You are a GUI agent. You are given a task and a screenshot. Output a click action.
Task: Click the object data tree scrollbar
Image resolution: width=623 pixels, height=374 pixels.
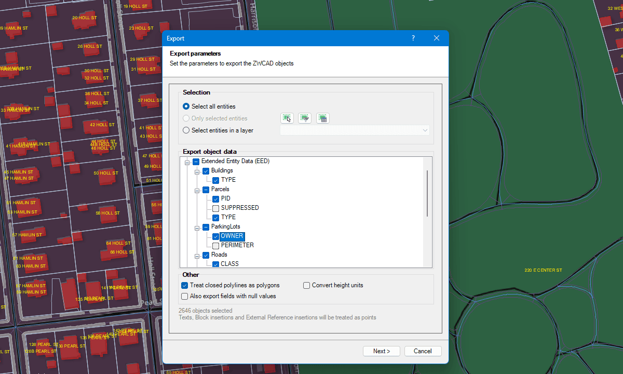coord(427,193)
